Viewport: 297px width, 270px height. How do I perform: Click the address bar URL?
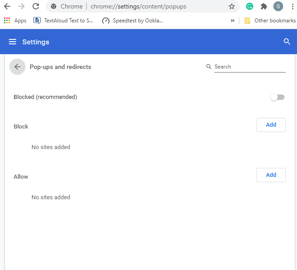pyautogui.click(x=138, y=6)
